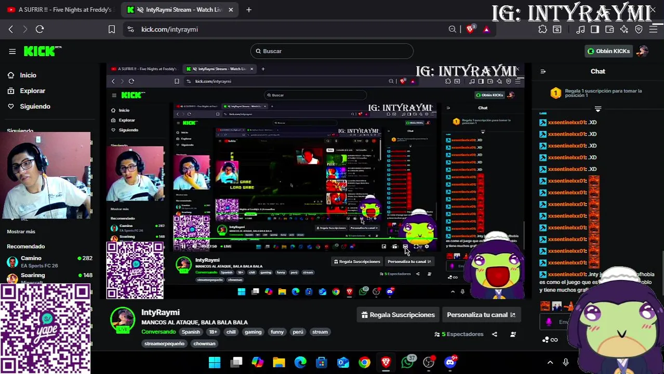The width and height of the screenshot is (664, 374).
Task: Click Obtén KICKs button
Action: (608, 51)
